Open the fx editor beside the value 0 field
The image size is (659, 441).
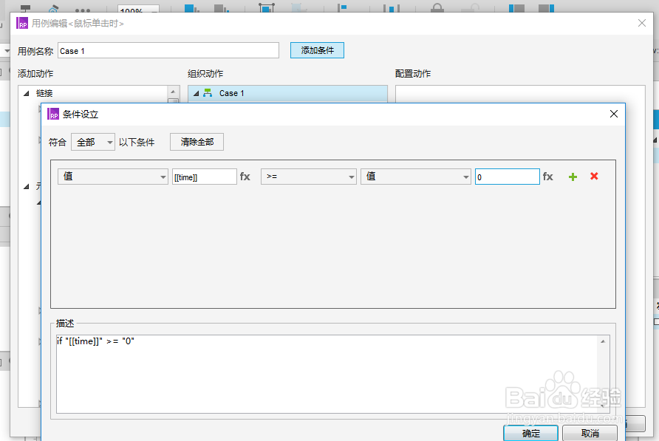548,177
